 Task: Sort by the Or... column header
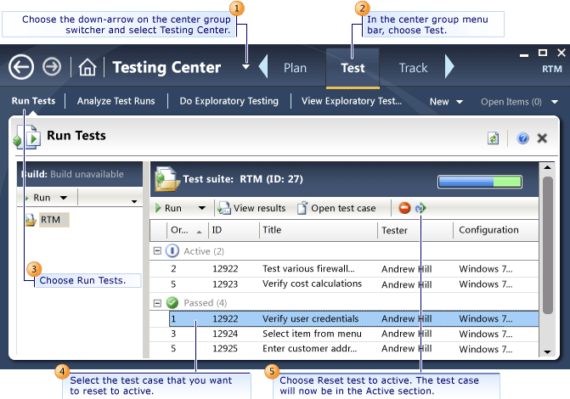coord(186,230)
